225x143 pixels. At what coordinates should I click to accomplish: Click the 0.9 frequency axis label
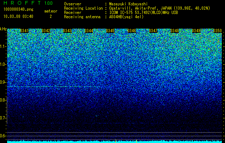click(x=3, y=82)
